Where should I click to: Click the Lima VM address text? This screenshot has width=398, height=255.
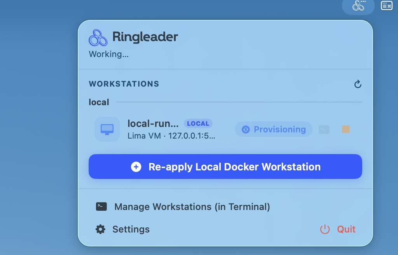pos(171,136)
